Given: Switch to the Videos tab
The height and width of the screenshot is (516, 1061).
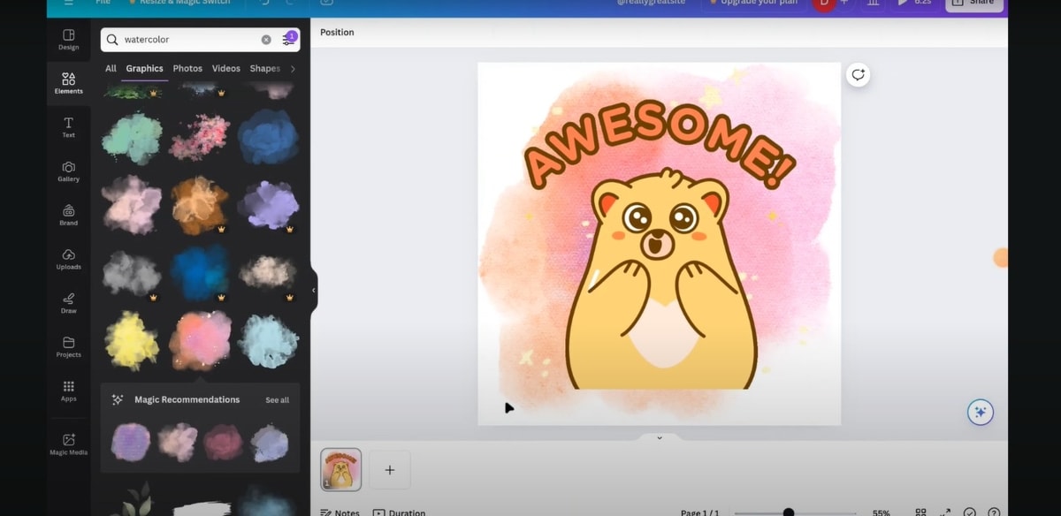Looking at the screenshot, I should [225, 68].
